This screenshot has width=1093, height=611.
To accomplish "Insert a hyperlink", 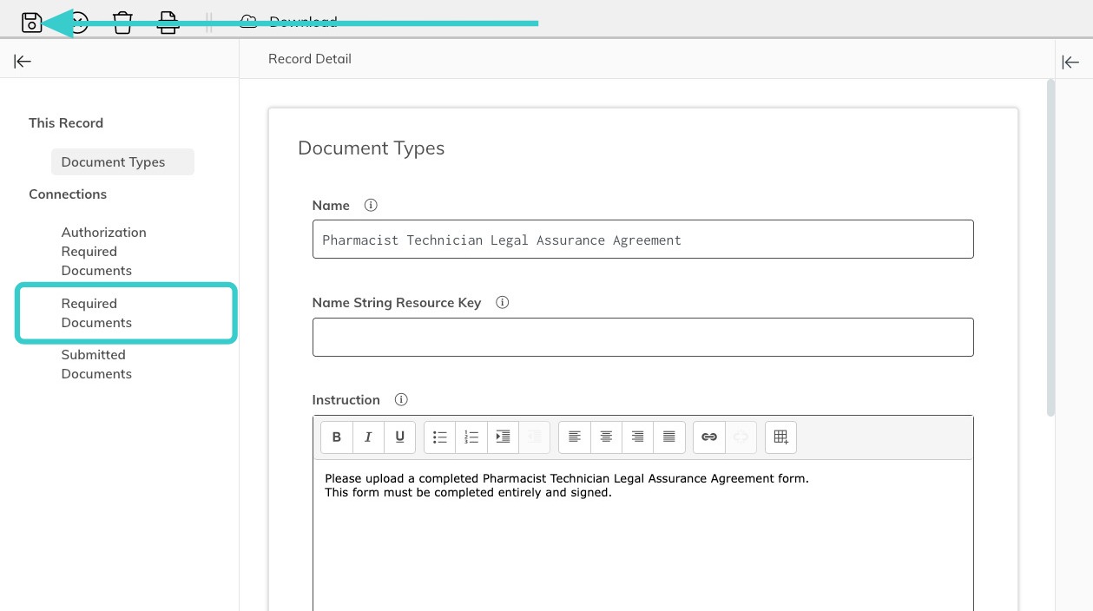I will [709, 437].
